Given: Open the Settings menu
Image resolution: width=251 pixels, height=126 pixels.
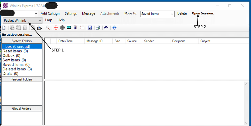Looking at the screenshot, I should pyautogui.click(x=71, y=13).
